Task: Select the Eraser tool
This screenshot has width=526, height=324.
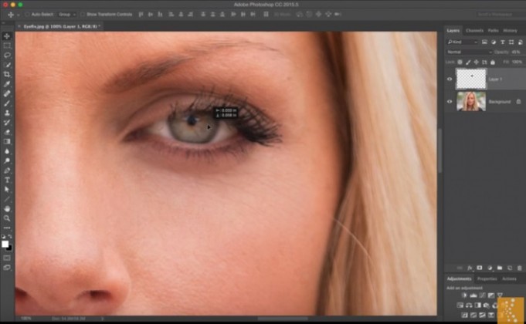Action: click(7, 132)
